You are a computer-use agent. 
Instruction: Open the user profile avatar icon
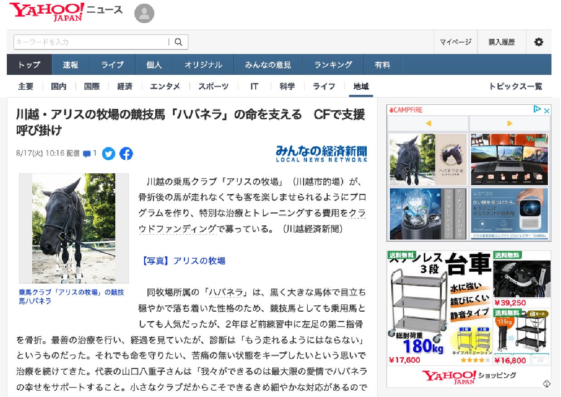coord(144,13)
